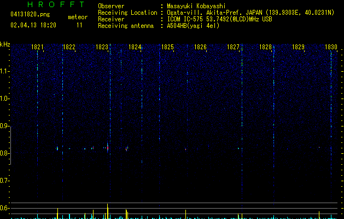This screenshot has height=219, width=344.
Task: Click the HROFFT title text
Action: pyautogui.click(x=56, y=4)
